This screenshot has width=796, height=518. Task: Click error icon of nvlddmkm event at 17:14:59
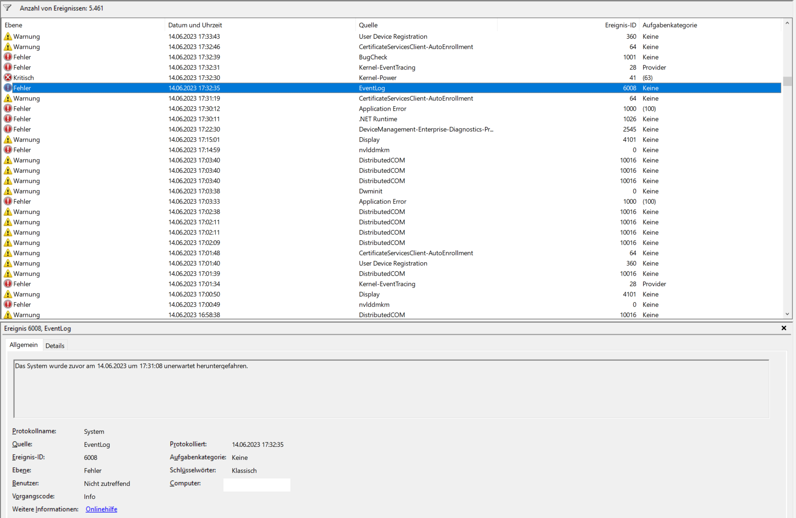click(8, 150)
